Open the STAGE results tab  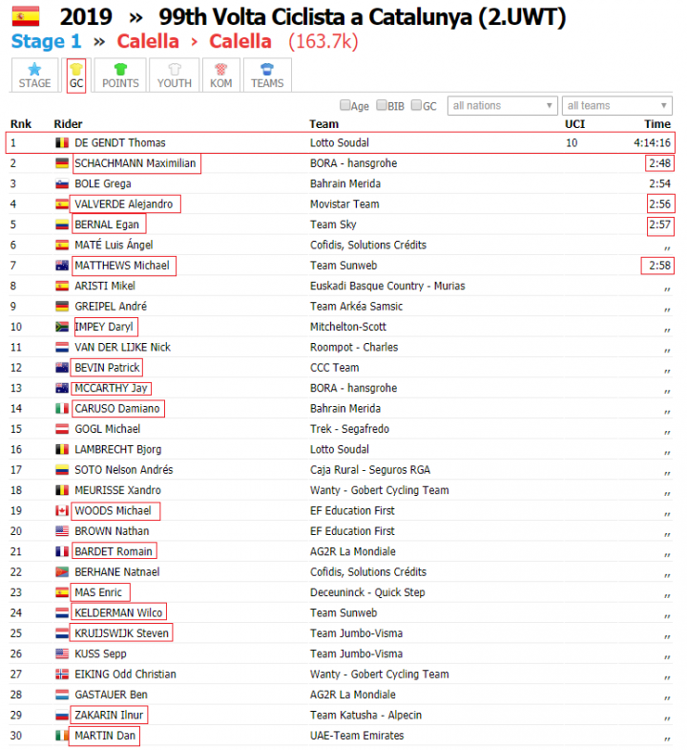pos(34,75)
